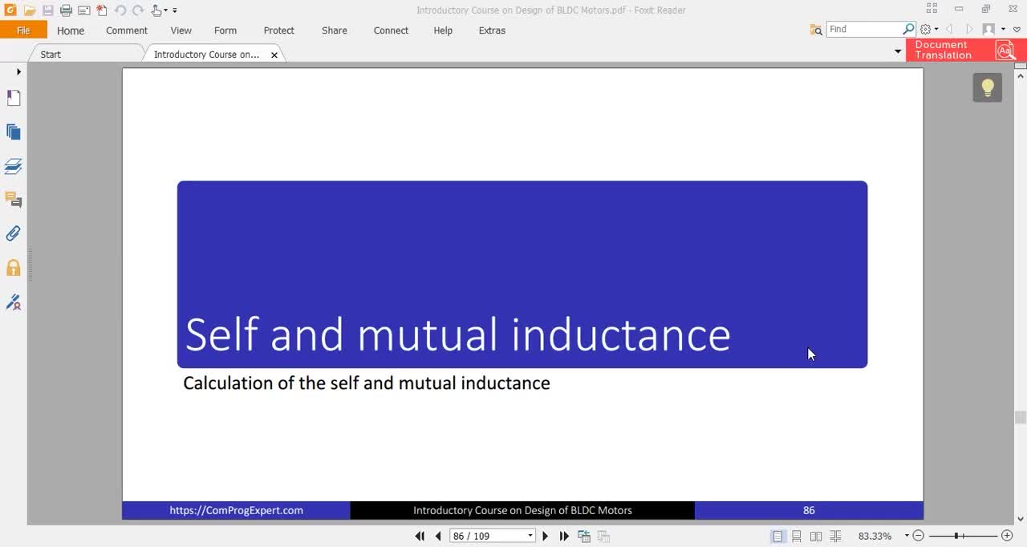Click the advanced search folder icon

point(816,29)
